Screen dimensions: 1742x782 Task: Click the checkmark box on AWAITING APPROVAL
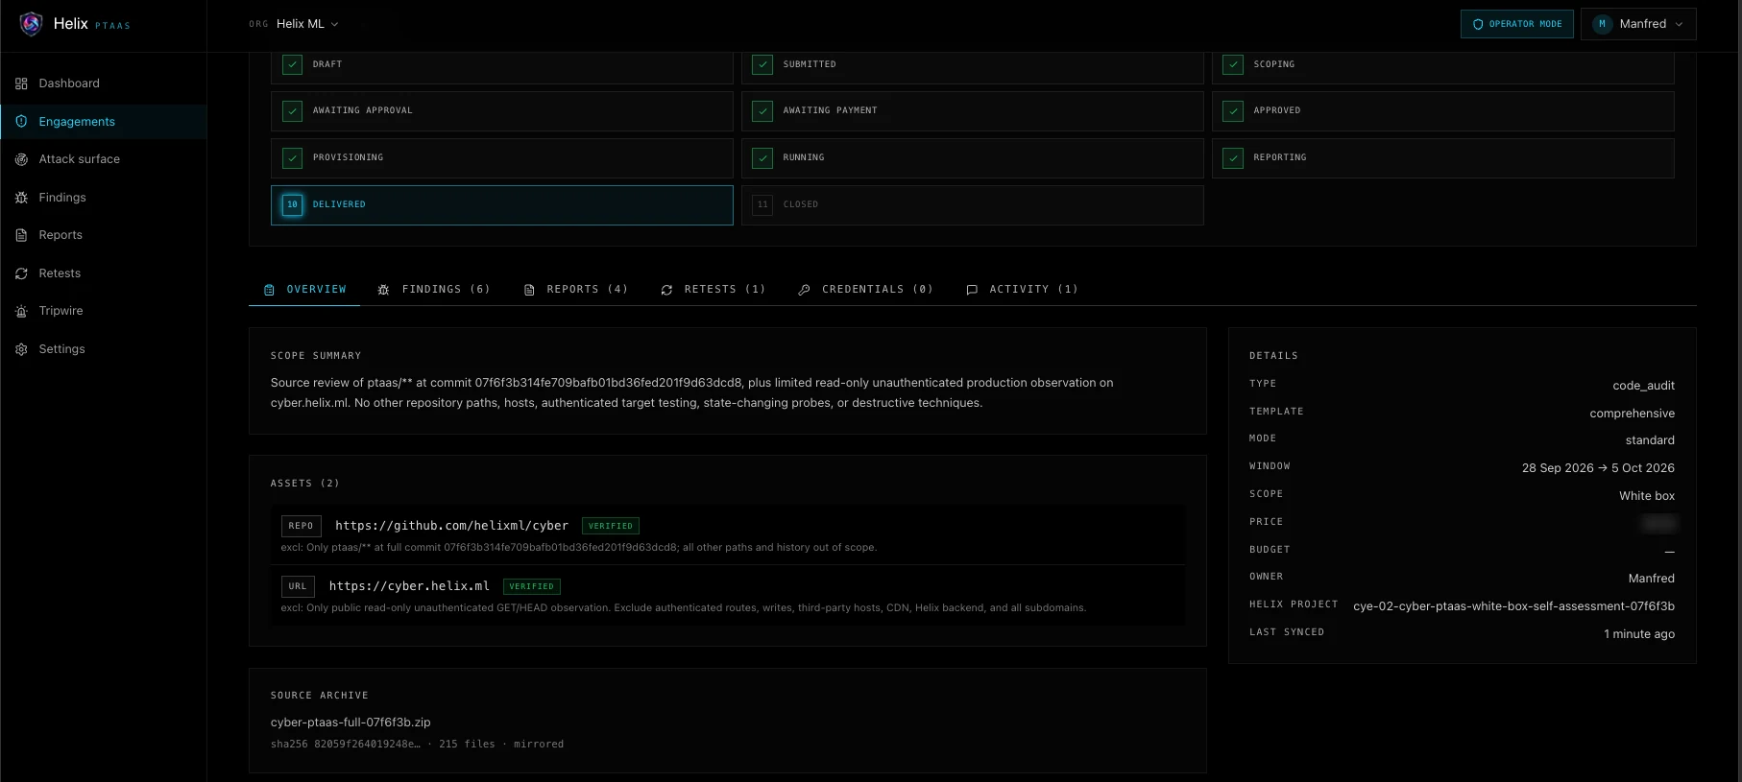pos(293,111)
